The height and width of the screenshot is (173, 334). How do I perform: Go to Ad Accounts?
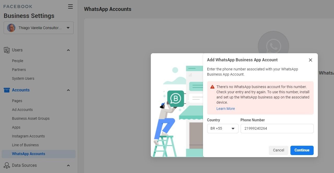22,110
